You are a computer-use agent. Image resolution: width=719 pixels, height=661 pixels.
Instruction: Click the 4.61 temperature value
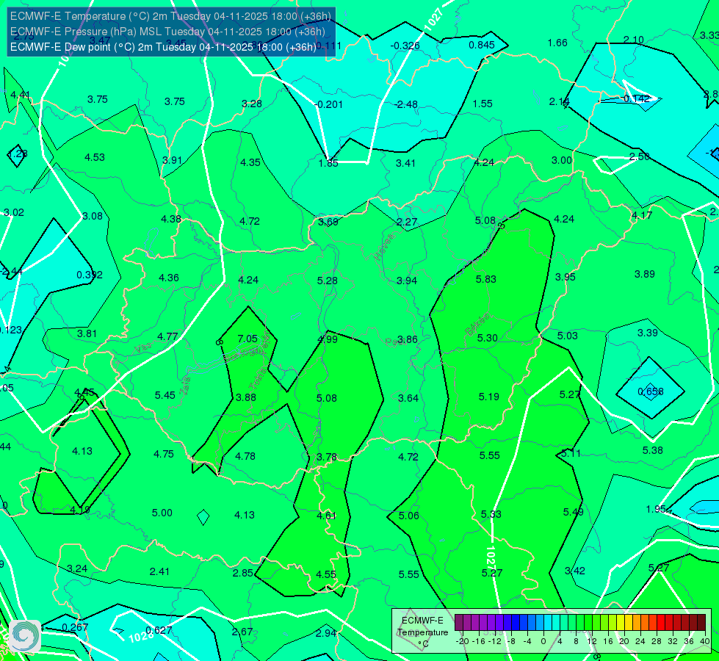click(x=327, y=516)
